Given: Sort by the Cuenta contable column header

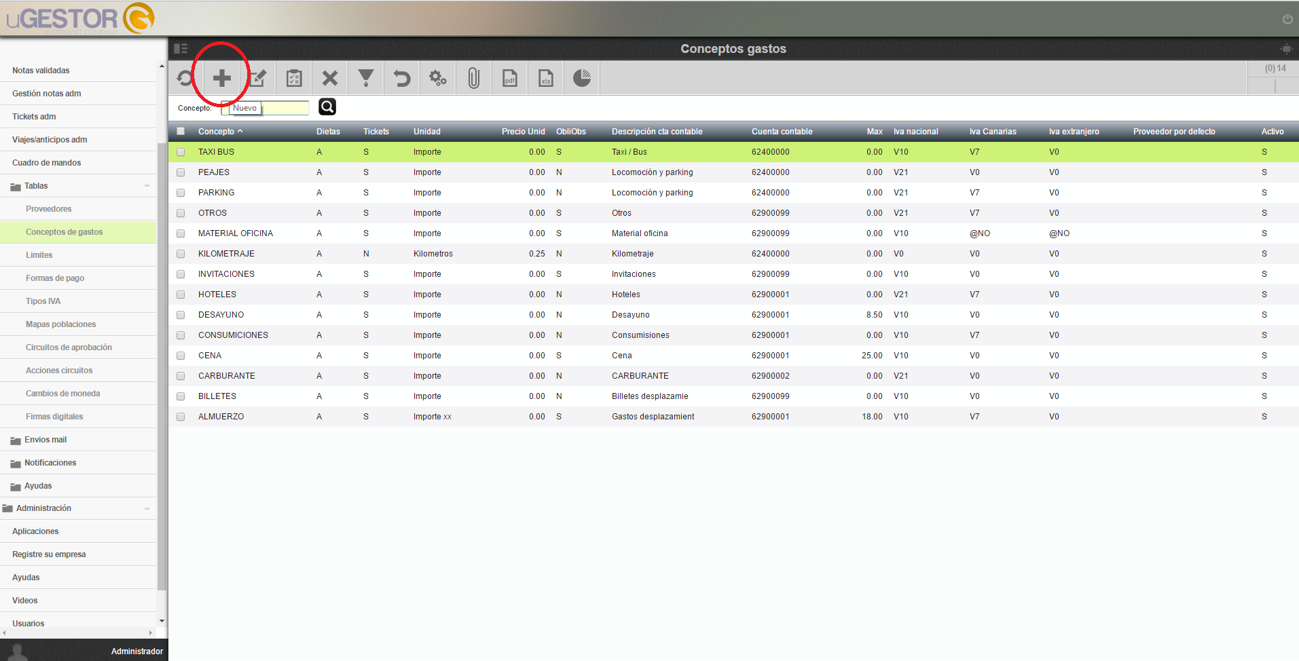Looking at the screenshot, I should point(782,132).
